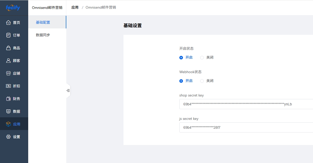Enable 开启 radio under Webhook状态
This screenshot has height=163, width=313.
point(181,81)
